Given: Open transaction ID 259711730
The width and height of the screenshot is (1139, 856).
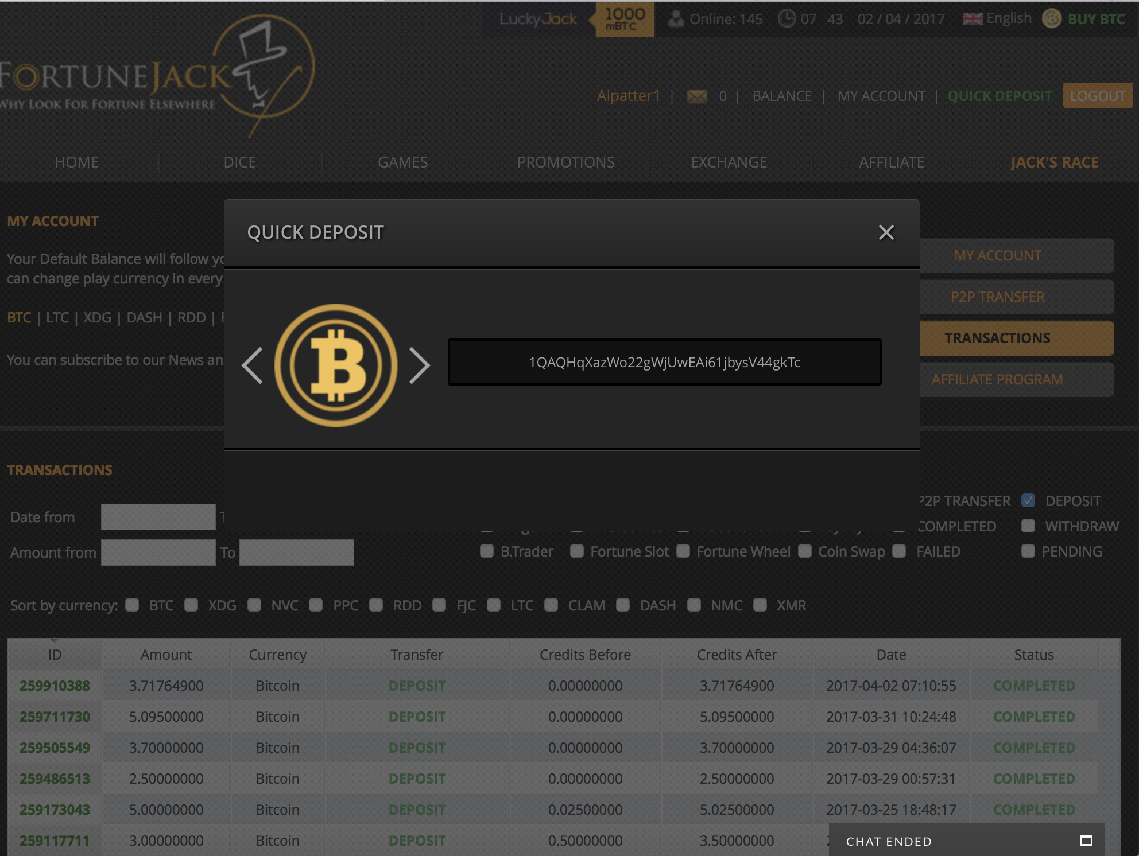Looking at the screenshot, I should pos(55,717).
